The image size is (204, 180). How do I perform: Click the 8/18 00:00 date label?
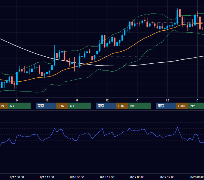tap(77, 177)
